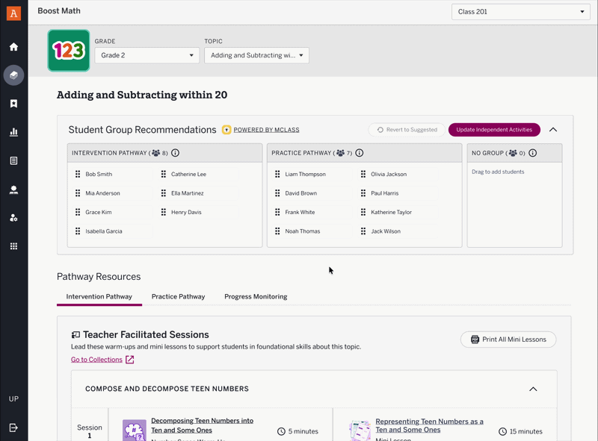Click the drag handle next to Bob Smith

coord(78,175)
